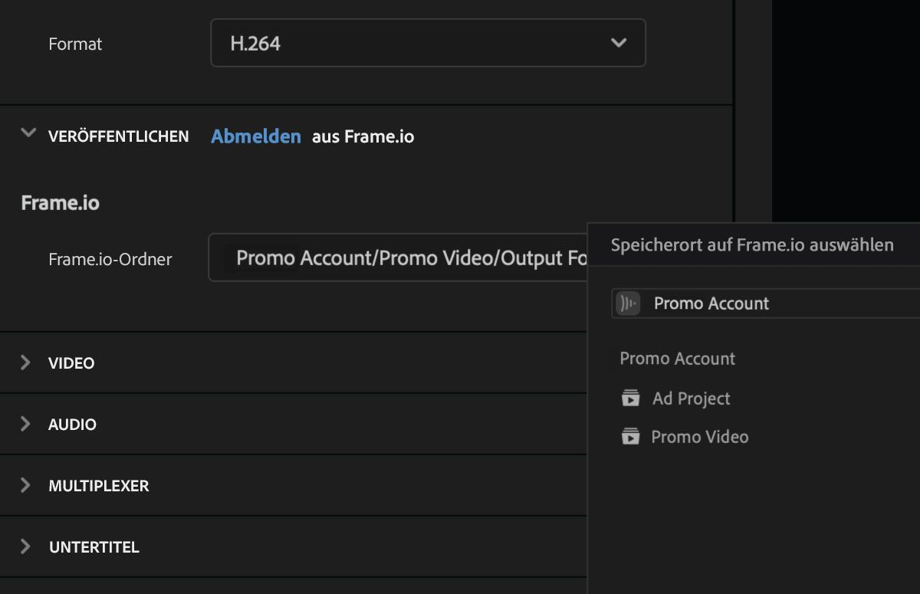Expand the UNTERTITEL section

[26, 546]
